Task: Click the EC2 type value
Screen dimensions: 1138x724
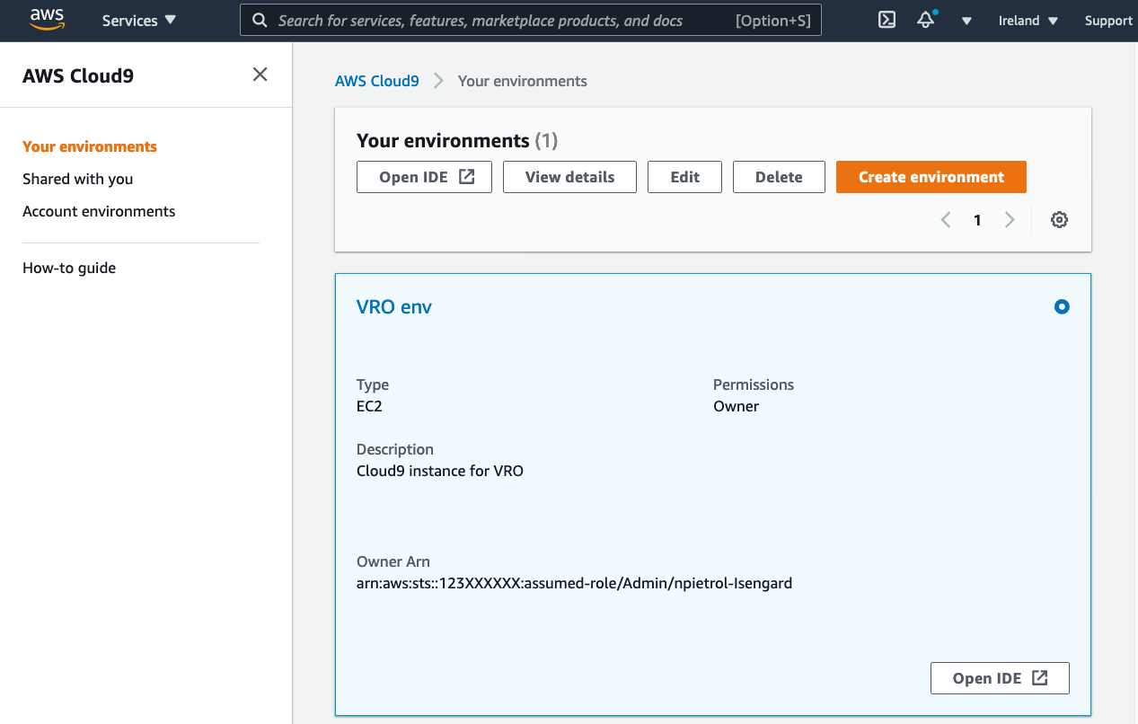Action: coord(369,406)
